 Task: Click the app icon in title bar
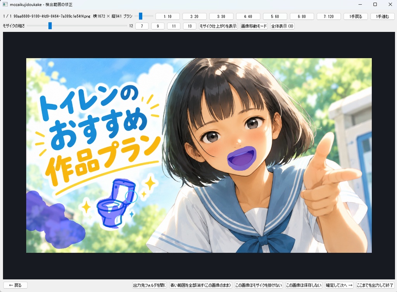point(5,5)
